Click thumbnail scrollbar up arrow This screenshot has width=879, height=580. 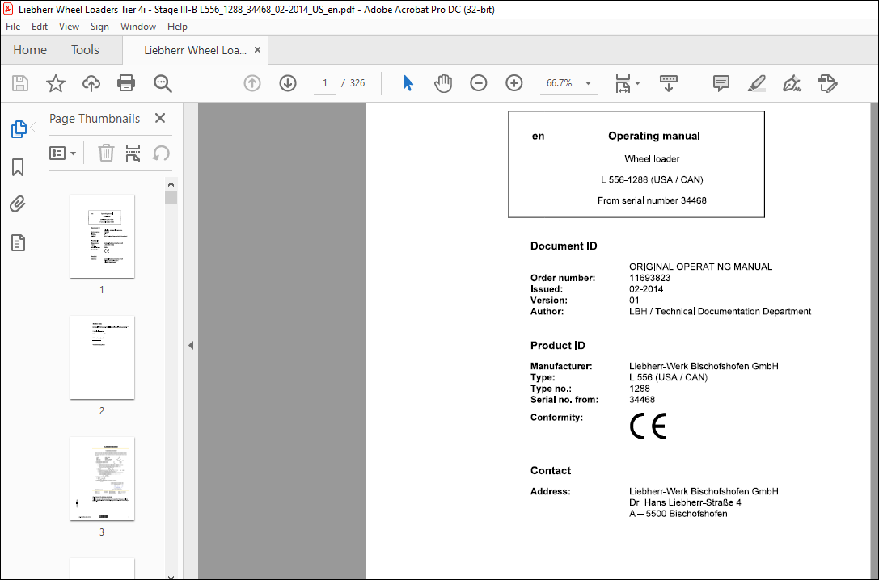(171, 184)
